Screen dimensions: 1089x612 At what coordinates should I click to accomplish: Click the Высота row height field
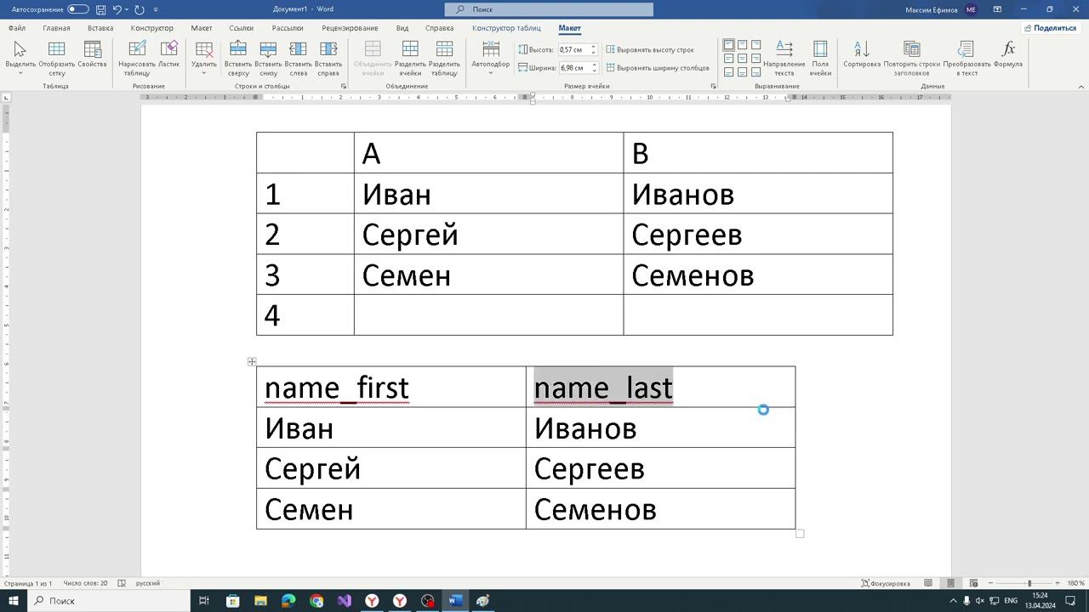point(572,50)
